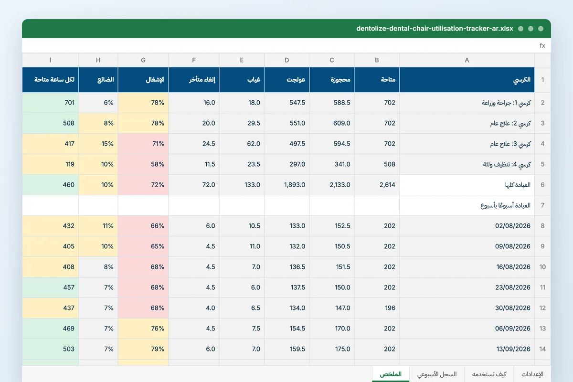Viewport: 573px width, 382px height.
Task: Click the غياب header cell
Action: (x=242, y=80)
